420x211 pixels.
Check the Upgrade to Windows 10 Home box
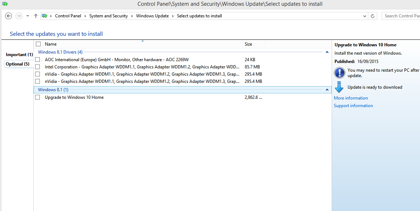pos(38,97)
